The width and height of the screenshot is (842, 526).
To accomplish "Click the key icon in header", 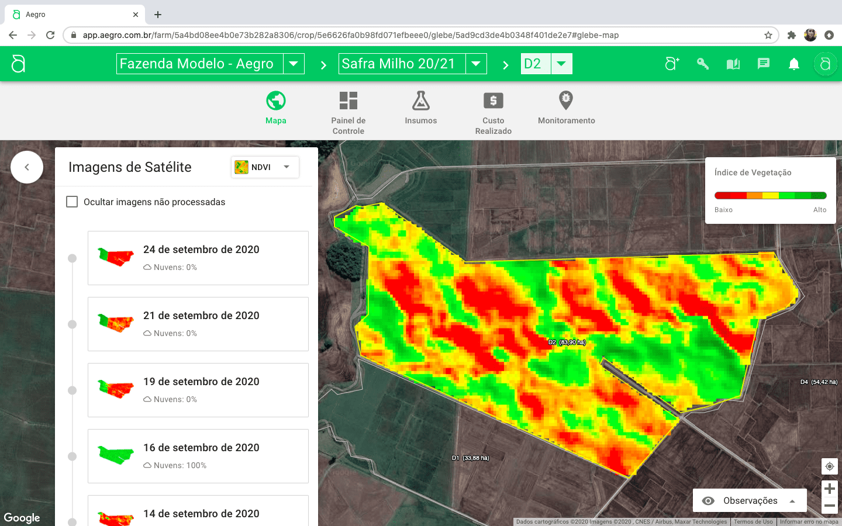I will pos(702,64).
